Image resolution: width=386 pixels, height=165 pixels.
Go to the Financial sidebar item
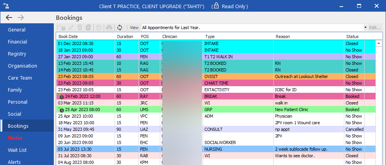18,42
